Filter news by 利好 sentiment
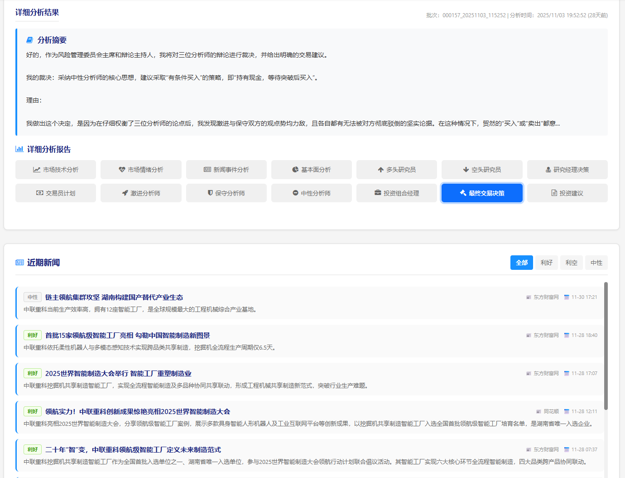 [x=546, y=263]
